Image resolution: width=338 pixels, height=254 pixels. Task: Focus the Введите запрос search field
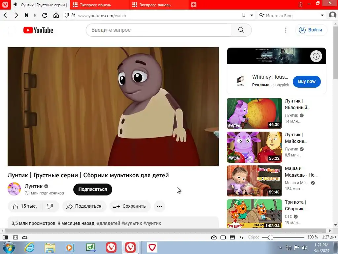point(158,30)
